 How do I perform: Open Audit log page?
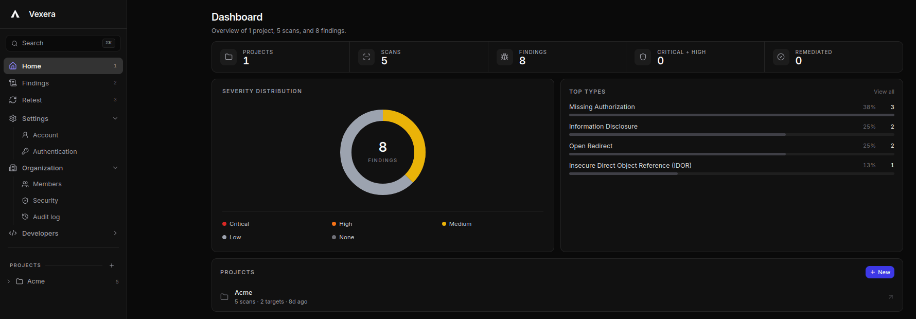46,217
